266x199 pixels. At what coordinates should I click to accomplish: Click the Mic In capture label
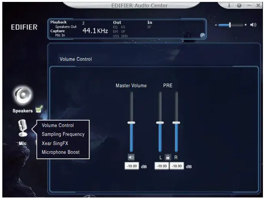(60, 35)
